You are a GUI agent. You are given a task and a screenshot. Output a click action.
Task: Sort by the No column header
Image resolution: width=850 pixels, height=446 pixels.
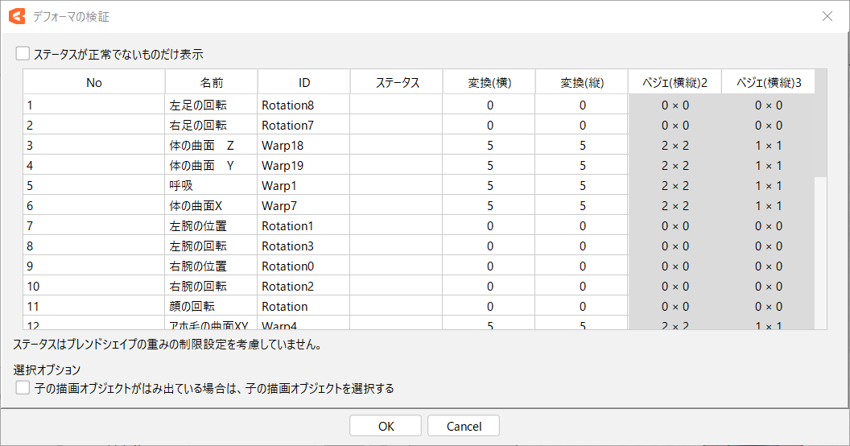94,82
